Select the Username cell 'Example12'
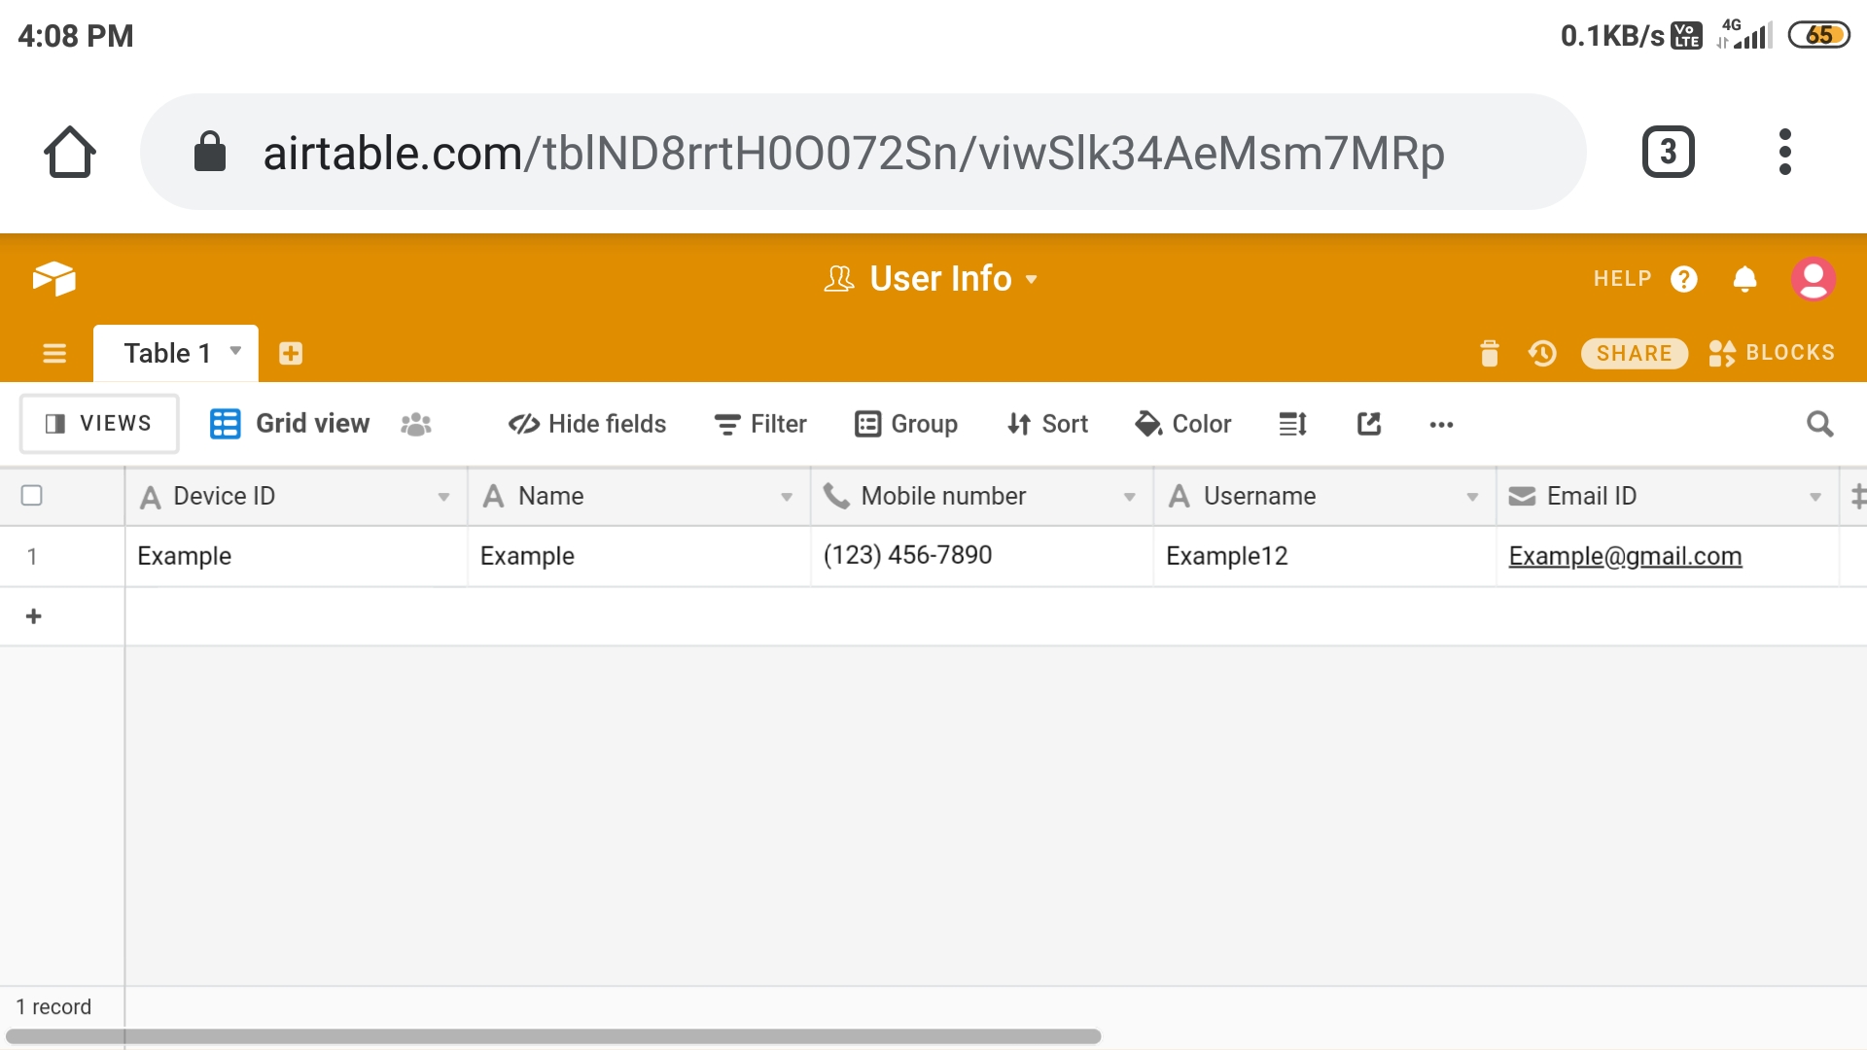Image resolution: width=1867 pixels, height=1050 pixels. point(1324,556)
